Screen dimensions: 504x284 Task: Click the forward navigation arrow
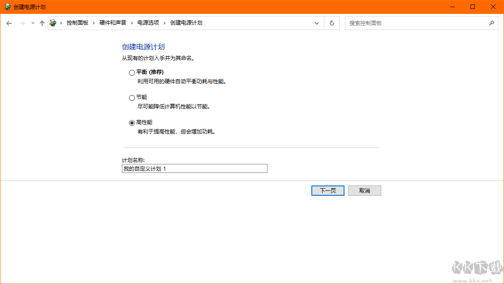point(22,23)
